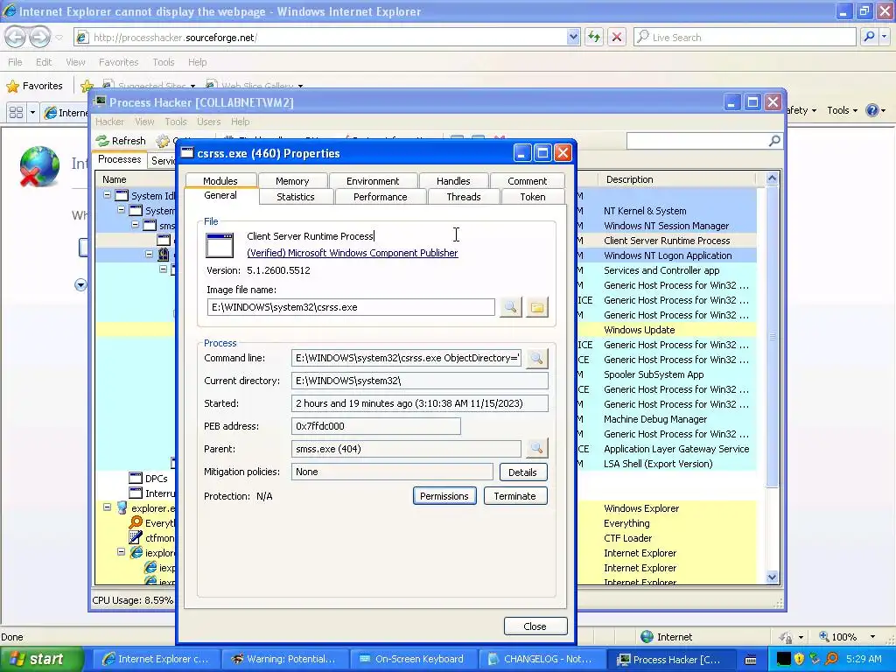Viewport: 896px width, 672px height.
Task: Click the magnifier icon beside Command line
Action: point(536,358)
